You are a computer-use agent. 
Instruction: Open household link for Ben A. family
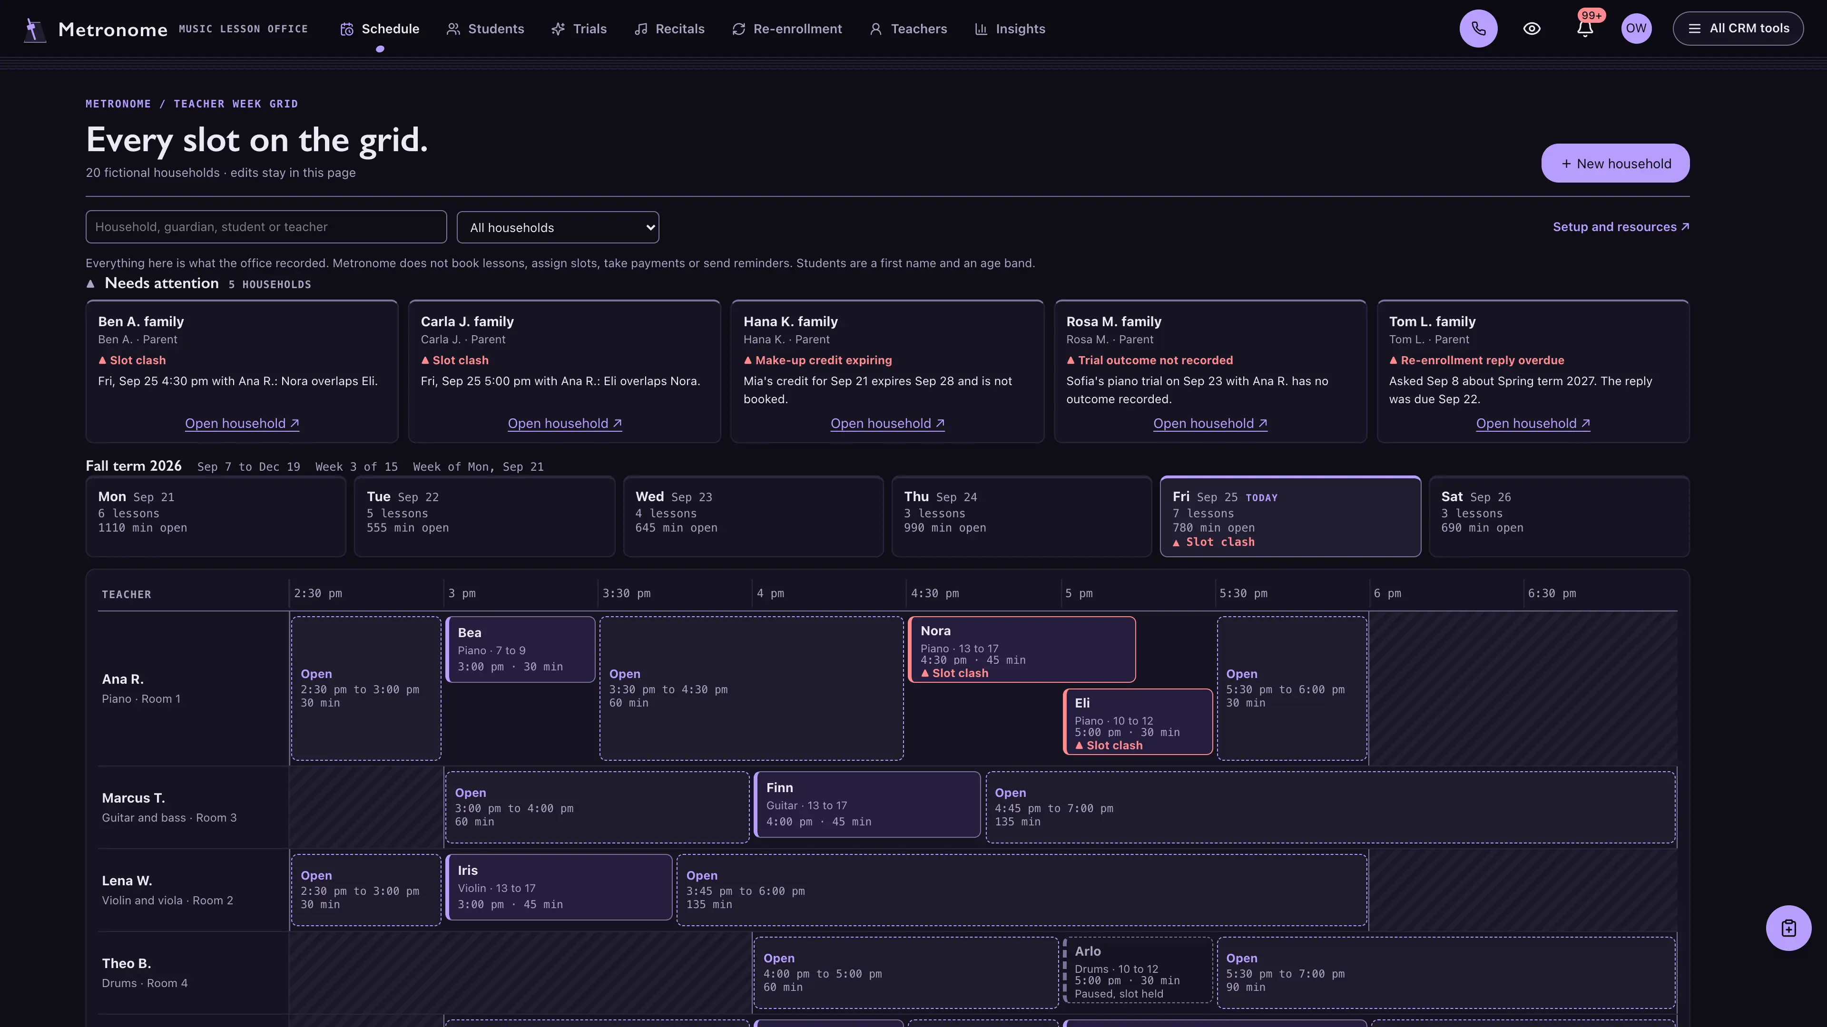pyautogui.click(x=242, y=423)
